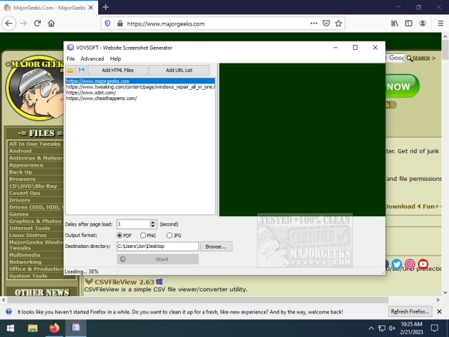
Task: Open Networking files category
Action: tap(25, 262)
